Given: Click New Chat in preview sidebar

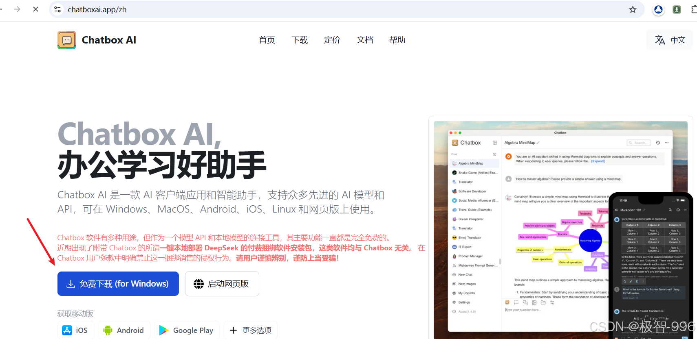Looking at the screenshot, I should point(465,275).
